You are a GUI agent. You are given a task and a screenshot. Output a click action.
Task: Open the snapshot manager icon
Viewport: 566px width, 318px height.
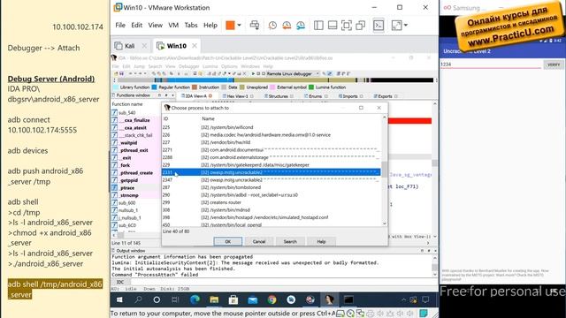click(x=301, y=26)
